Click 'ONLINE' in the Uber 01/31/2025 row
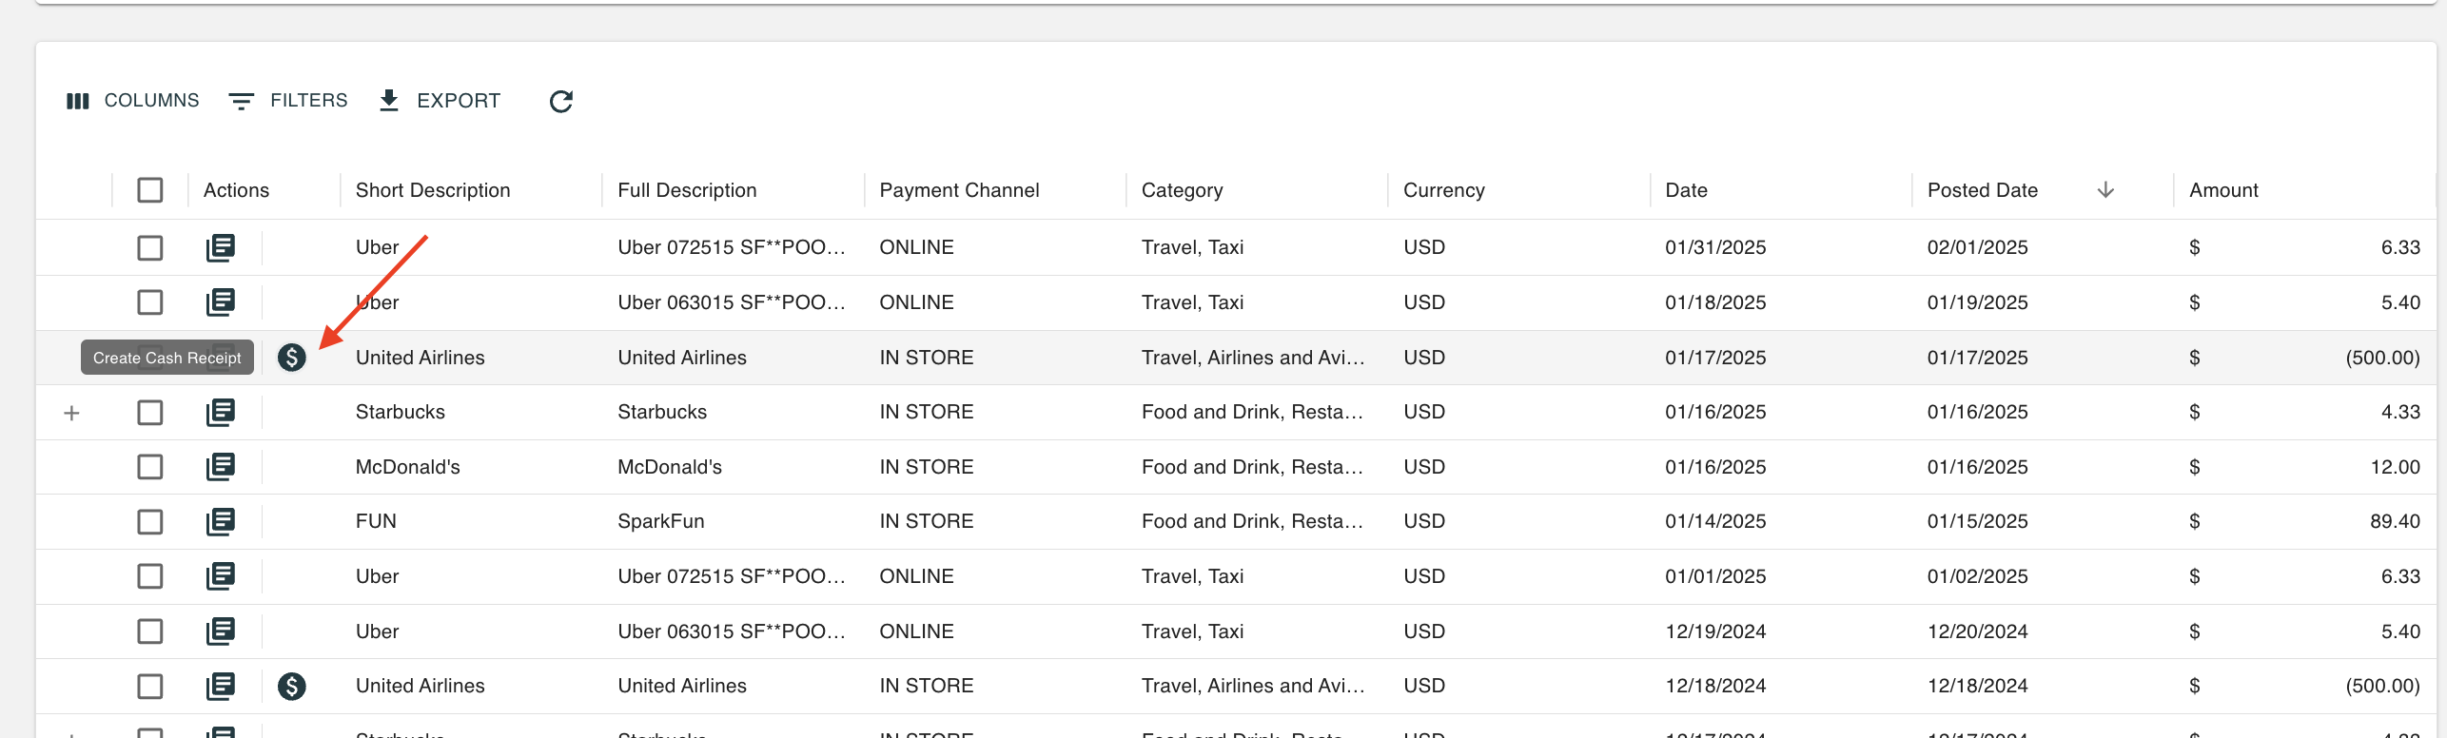The height and width of the screenshot is (738, 2447). point(916,247)
